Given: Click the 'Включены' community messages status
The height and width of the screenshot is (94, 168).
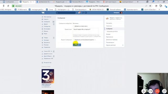Looking at the screenshot, I should coord(76,23).
